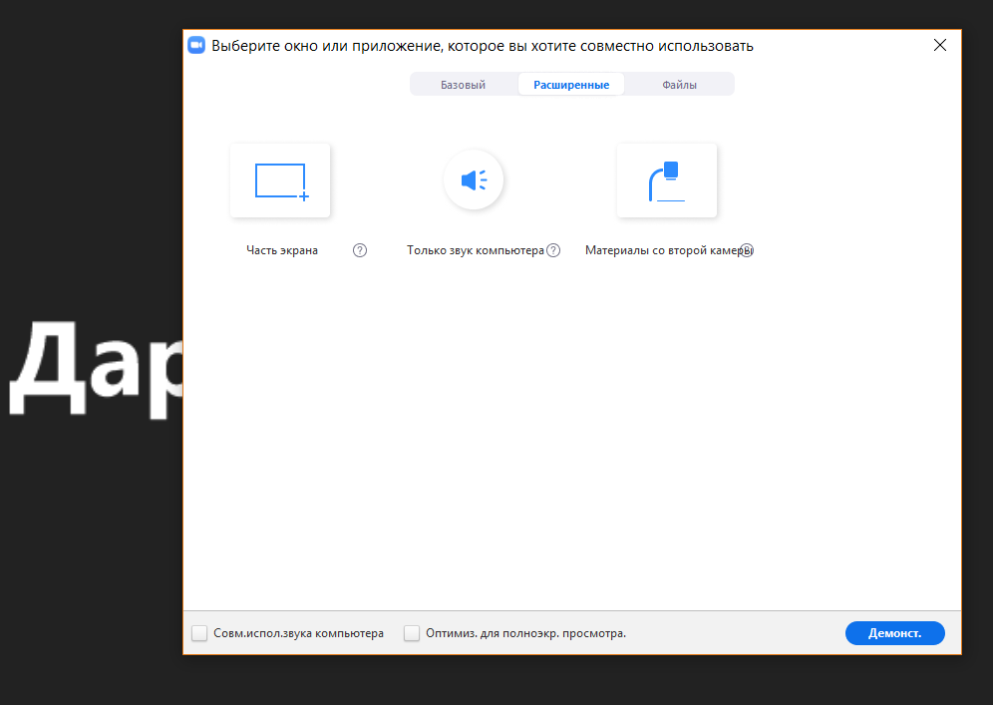
Task: Select the Расширенные tab
Action: [x=571, y=84]
